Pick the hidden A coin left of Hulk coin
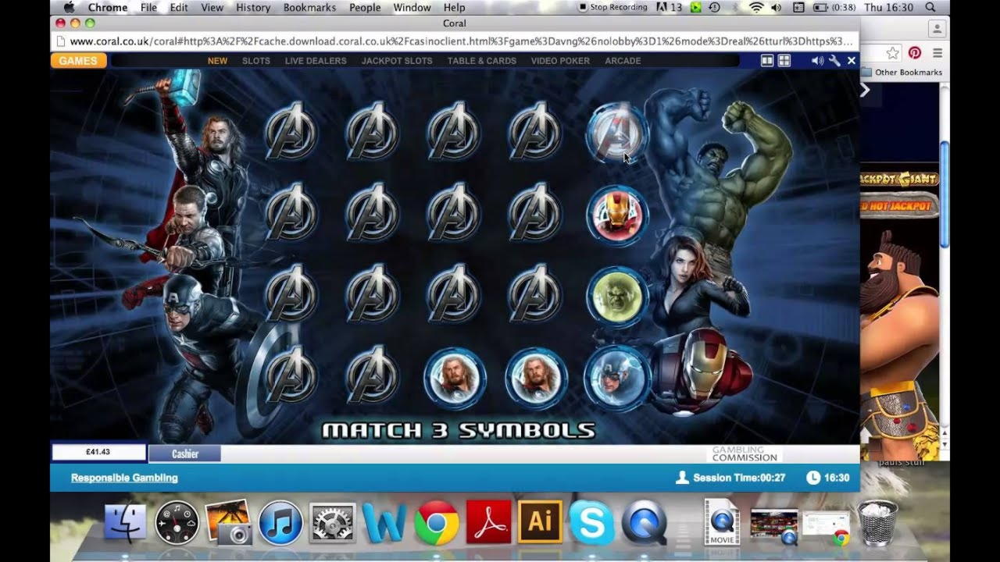Viewport: 1000px width, 562px height. (x=535, y=294)
